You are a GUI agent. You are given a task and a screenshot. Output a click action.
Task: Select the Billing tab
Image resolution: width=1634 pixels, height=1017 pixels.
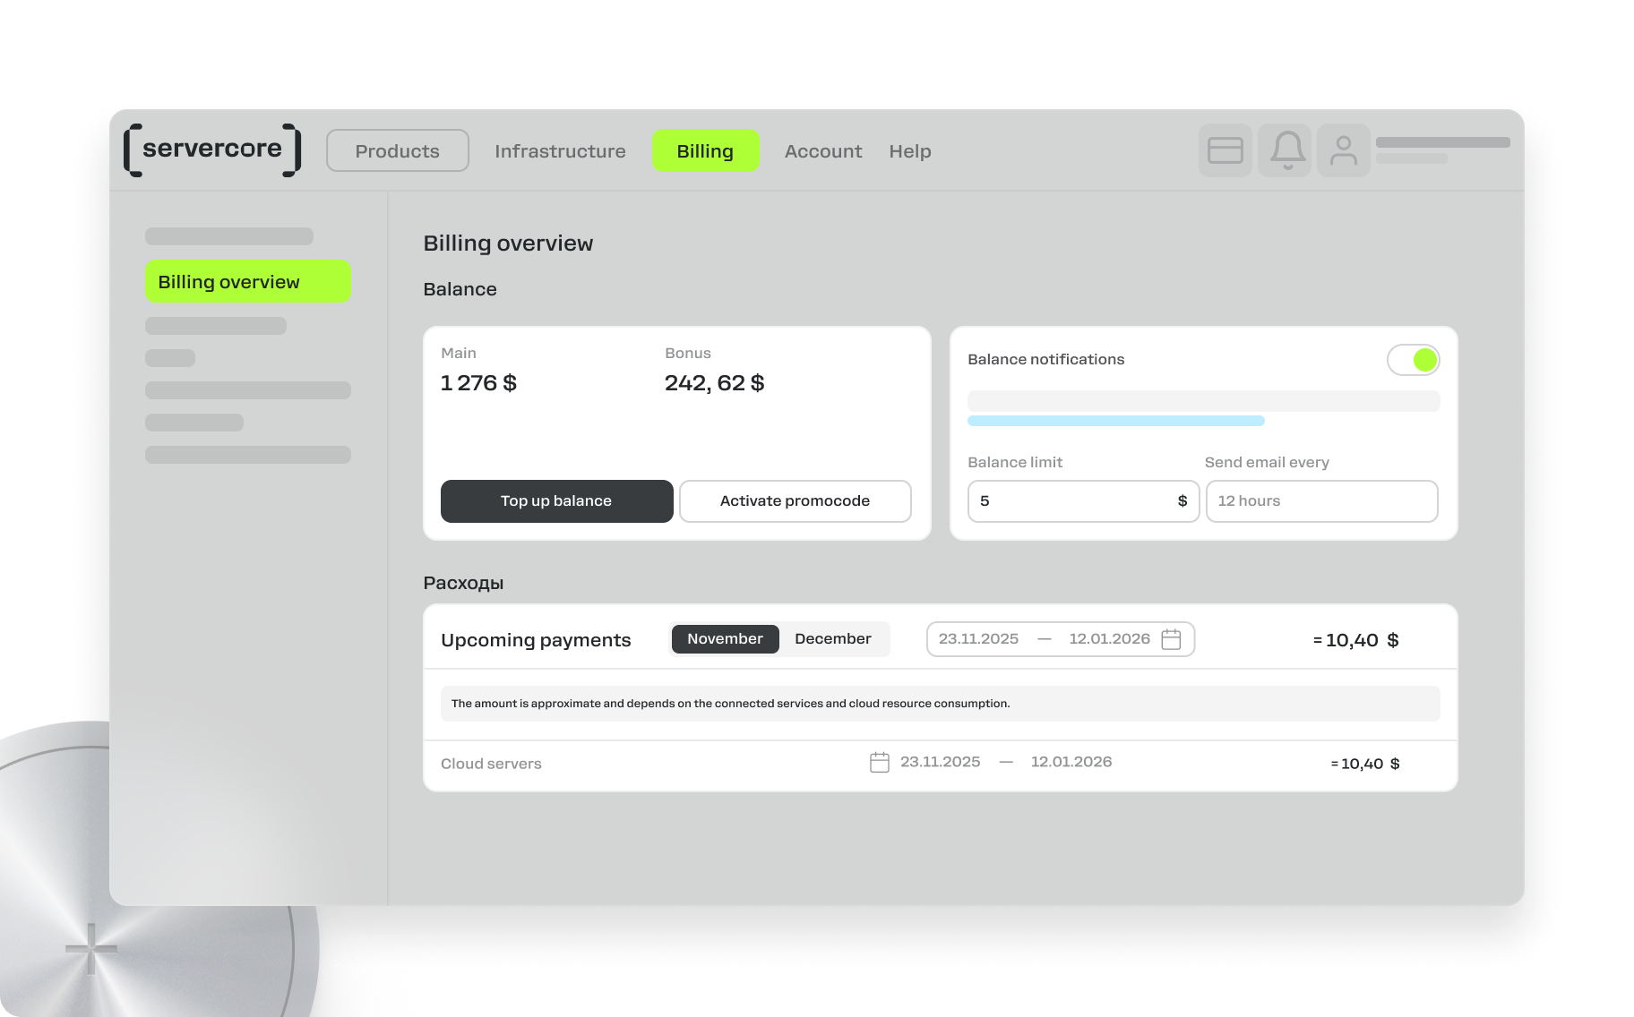705,150
